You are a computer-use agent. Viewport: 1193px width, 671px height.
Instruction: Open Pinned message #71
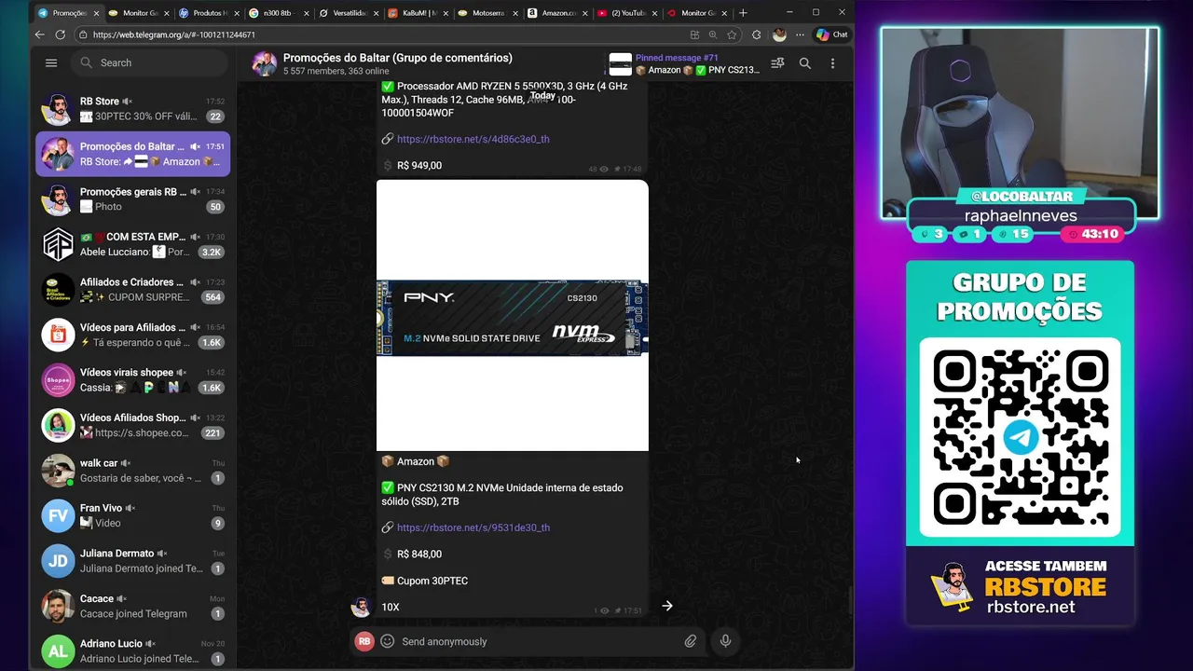[684, 63]
